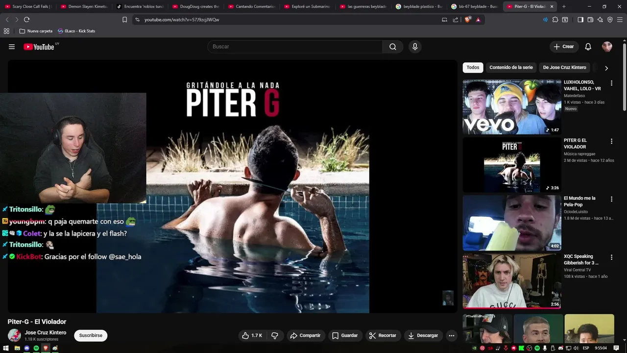Viewport: 627px width, 353px height.
Task: Open El Mundo me la Pela-Pop thumbnail
Action: (x=512, y=223)
